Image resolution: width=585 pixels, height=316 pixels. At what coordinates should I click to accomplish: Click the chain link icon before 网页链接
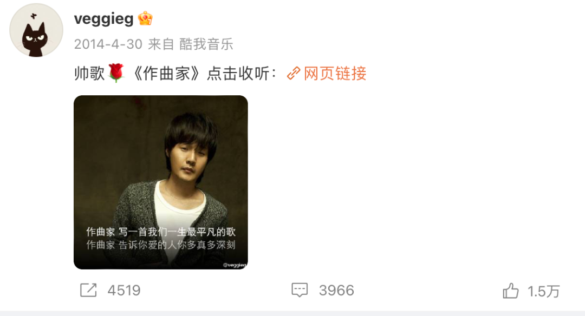(294, 74)
